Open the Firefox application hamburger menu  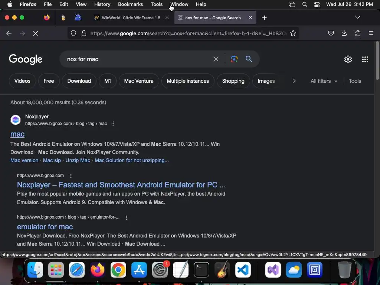[371, 33]
